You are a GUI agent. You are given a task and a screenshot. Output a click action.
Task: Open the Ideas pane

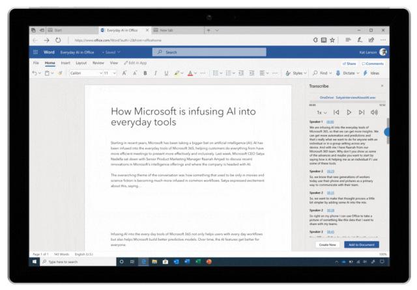[371, 73]
